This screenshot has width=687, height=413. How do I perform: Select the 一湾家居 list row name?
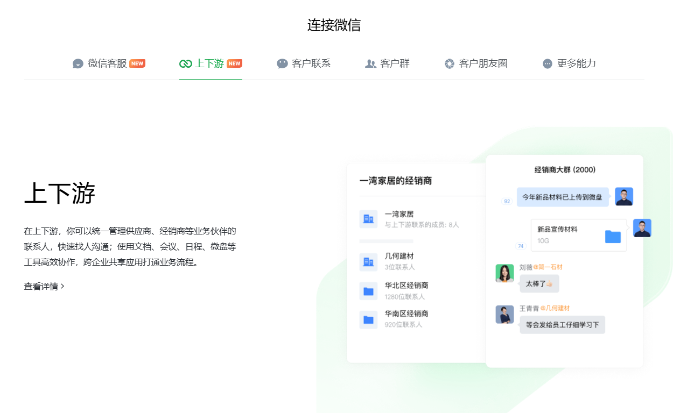399,214
